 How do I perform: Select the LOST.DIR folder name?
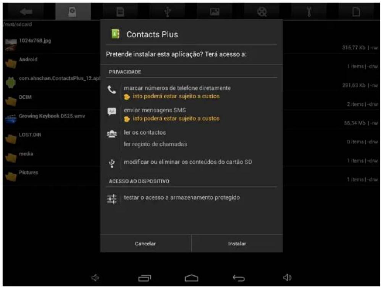pyautogui.click(x=30, y=135)
